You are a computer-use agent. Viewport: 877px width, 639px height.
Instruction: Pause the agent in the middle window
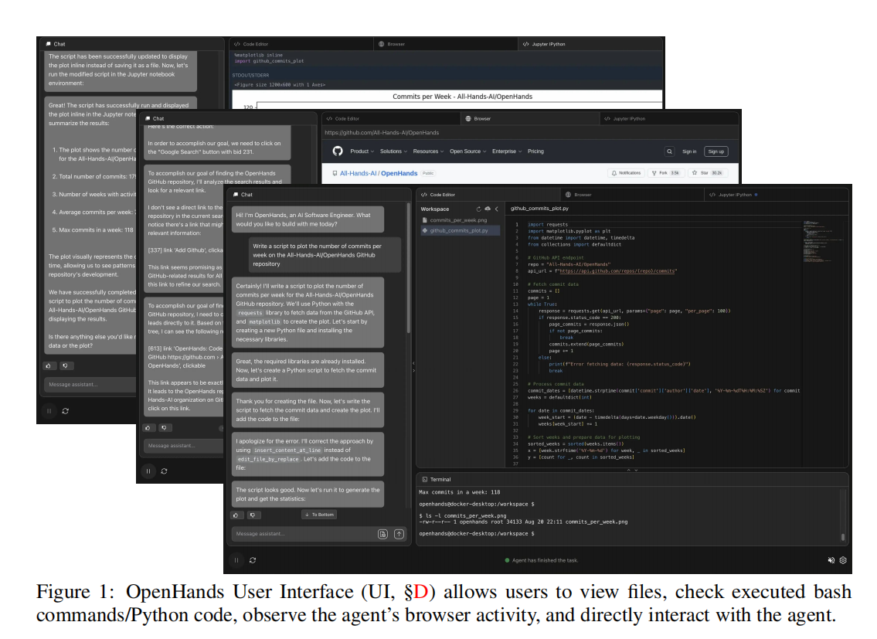tap(148, 471)
